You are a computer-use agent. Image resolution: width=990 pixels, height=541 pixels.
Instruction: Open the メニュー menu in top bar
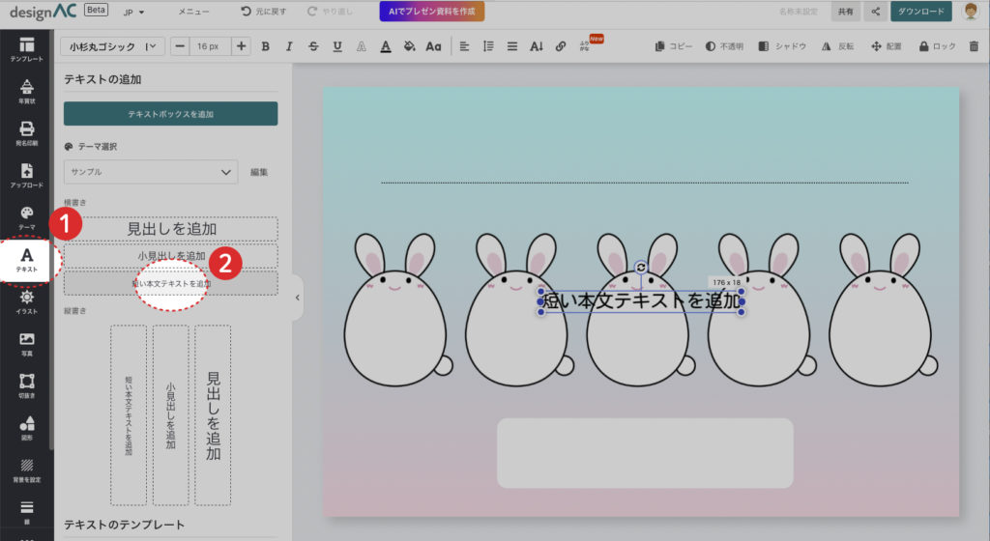pyautogui.click(x=193, y=12)
